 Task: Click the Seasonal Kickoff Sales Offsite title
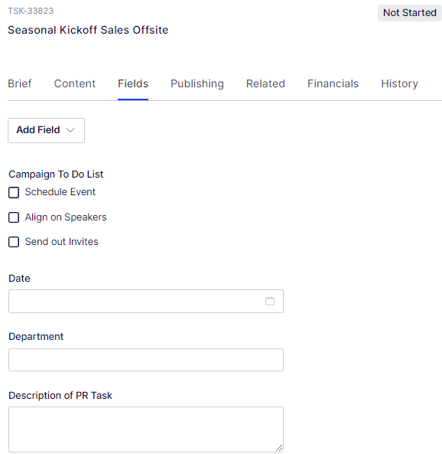coord(88,30)
